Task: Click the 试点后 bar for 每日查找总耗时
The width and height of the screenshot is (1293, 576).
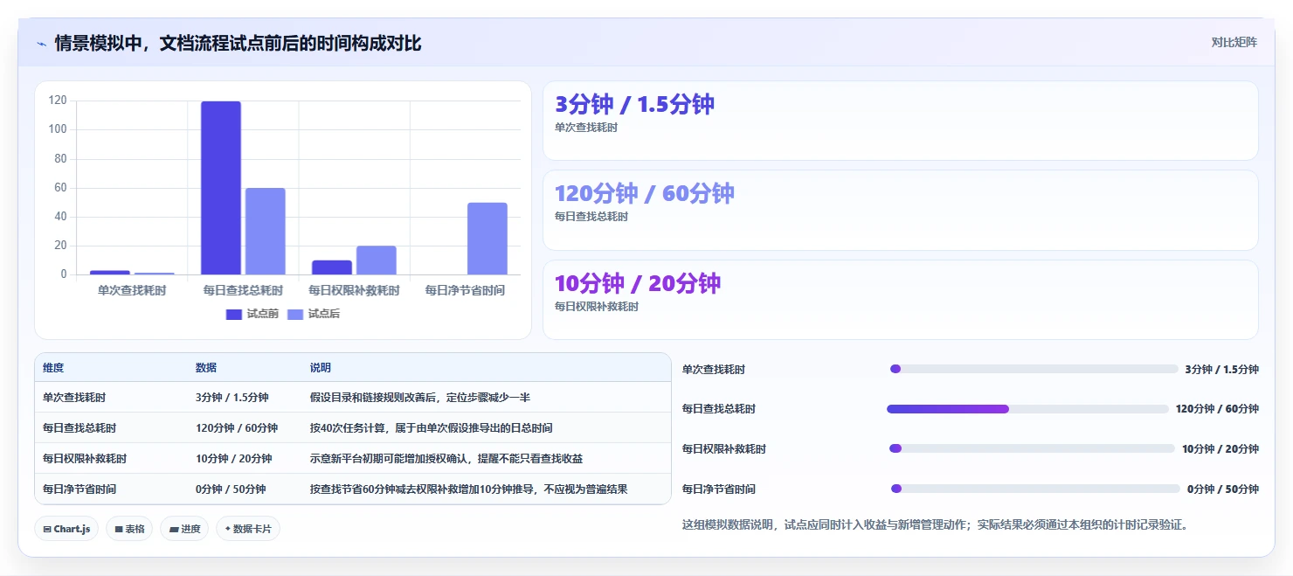Action: pyautogui.click(x=265, y=231)
